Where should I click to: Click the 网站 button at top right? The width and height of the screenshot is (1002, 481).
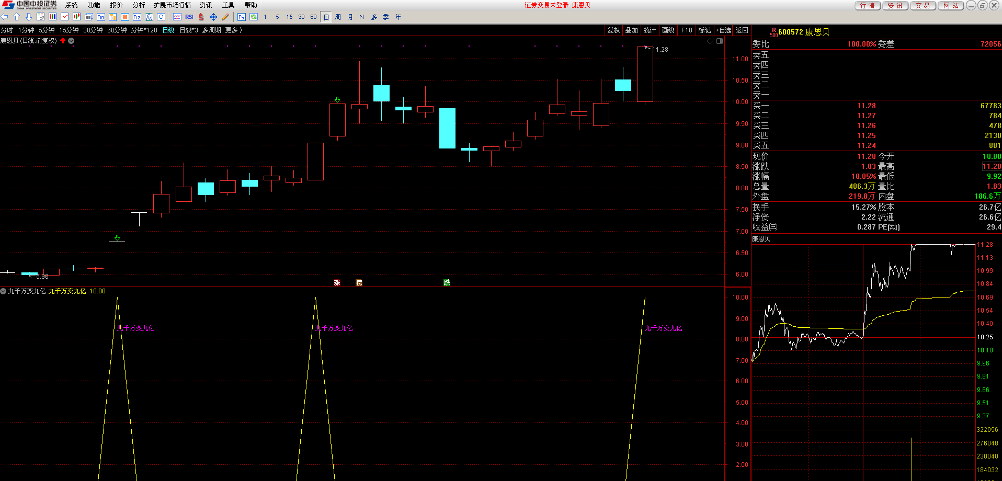click(951, 5)
